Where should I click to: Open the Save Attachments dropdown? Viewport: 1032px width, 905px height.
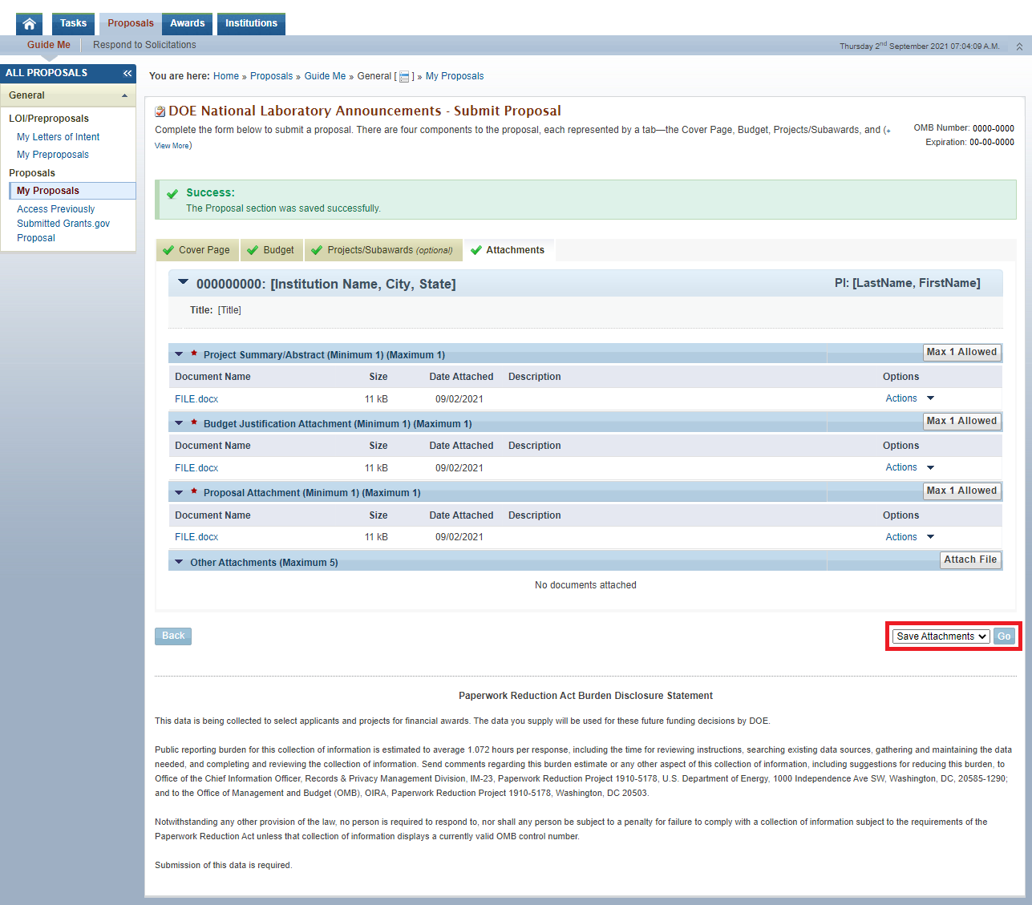941,636
